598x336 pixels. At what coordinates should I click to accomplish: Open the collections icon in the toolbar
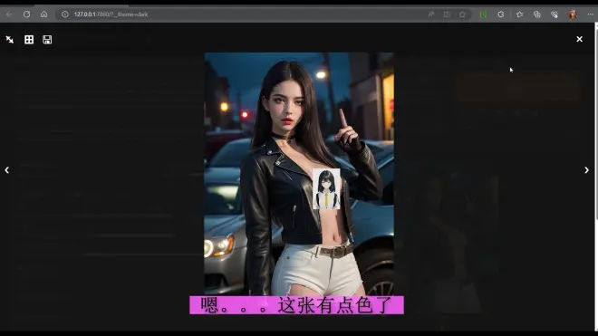point(537,14)
